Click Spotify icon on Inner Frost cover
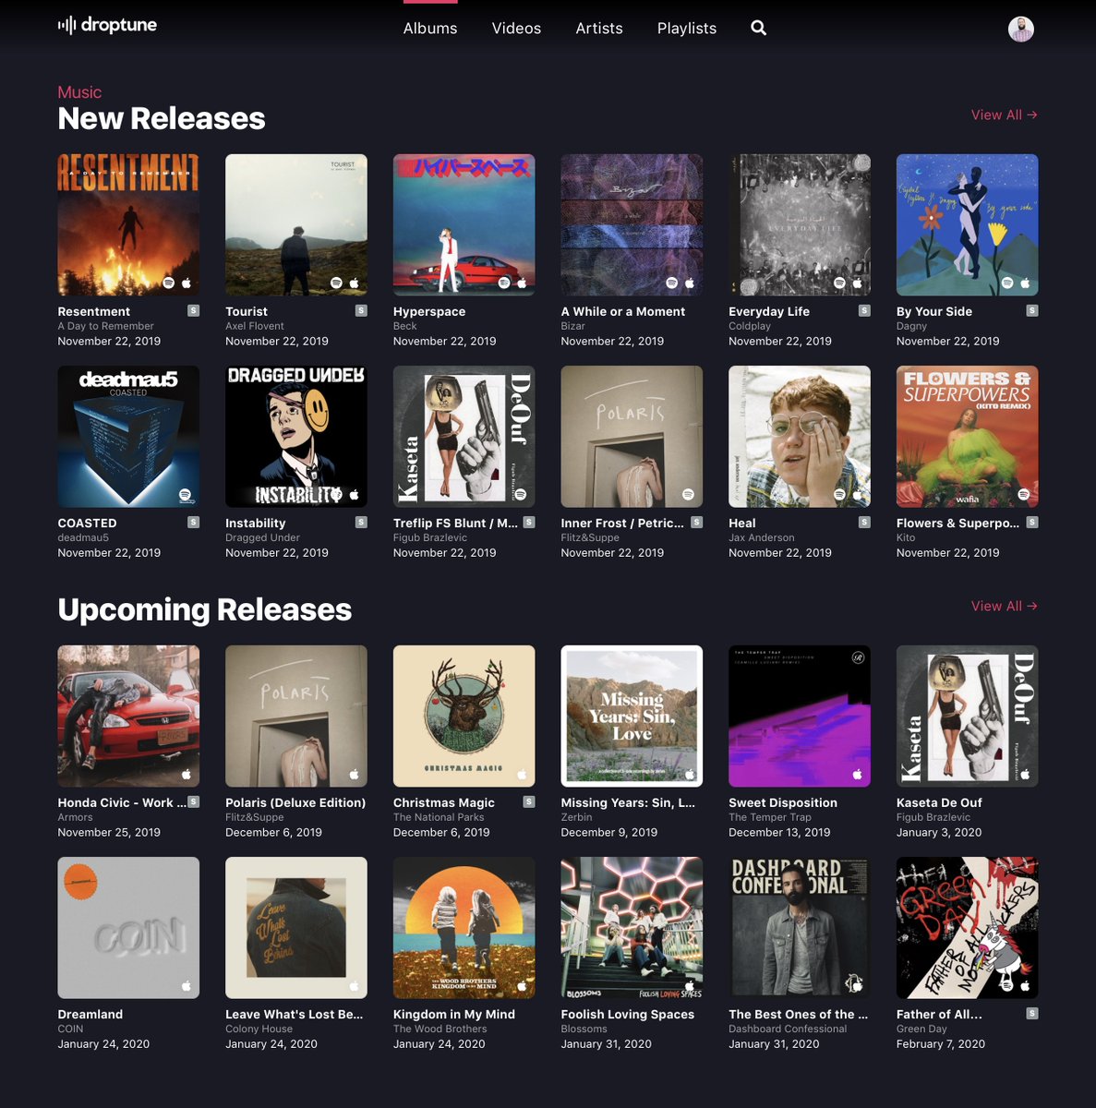Viewport: 1096px width, 1108px height. point(689,495)
